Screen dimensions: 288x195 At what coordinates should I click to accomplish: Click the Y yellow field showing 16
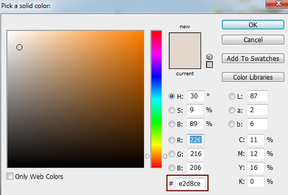coord(255,168)
